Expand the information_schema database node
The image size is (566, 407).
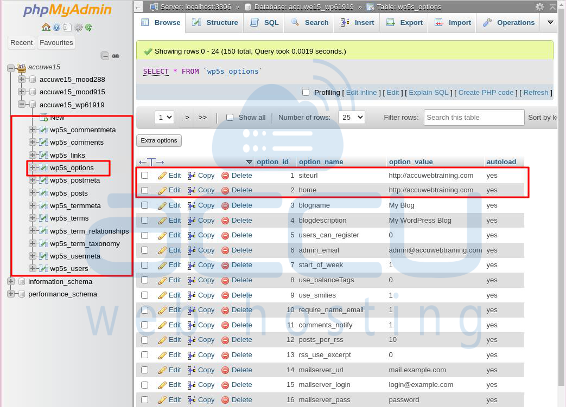[11, 282]
